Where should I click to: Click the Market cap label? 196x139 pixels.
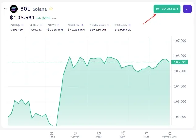(74, 25)
